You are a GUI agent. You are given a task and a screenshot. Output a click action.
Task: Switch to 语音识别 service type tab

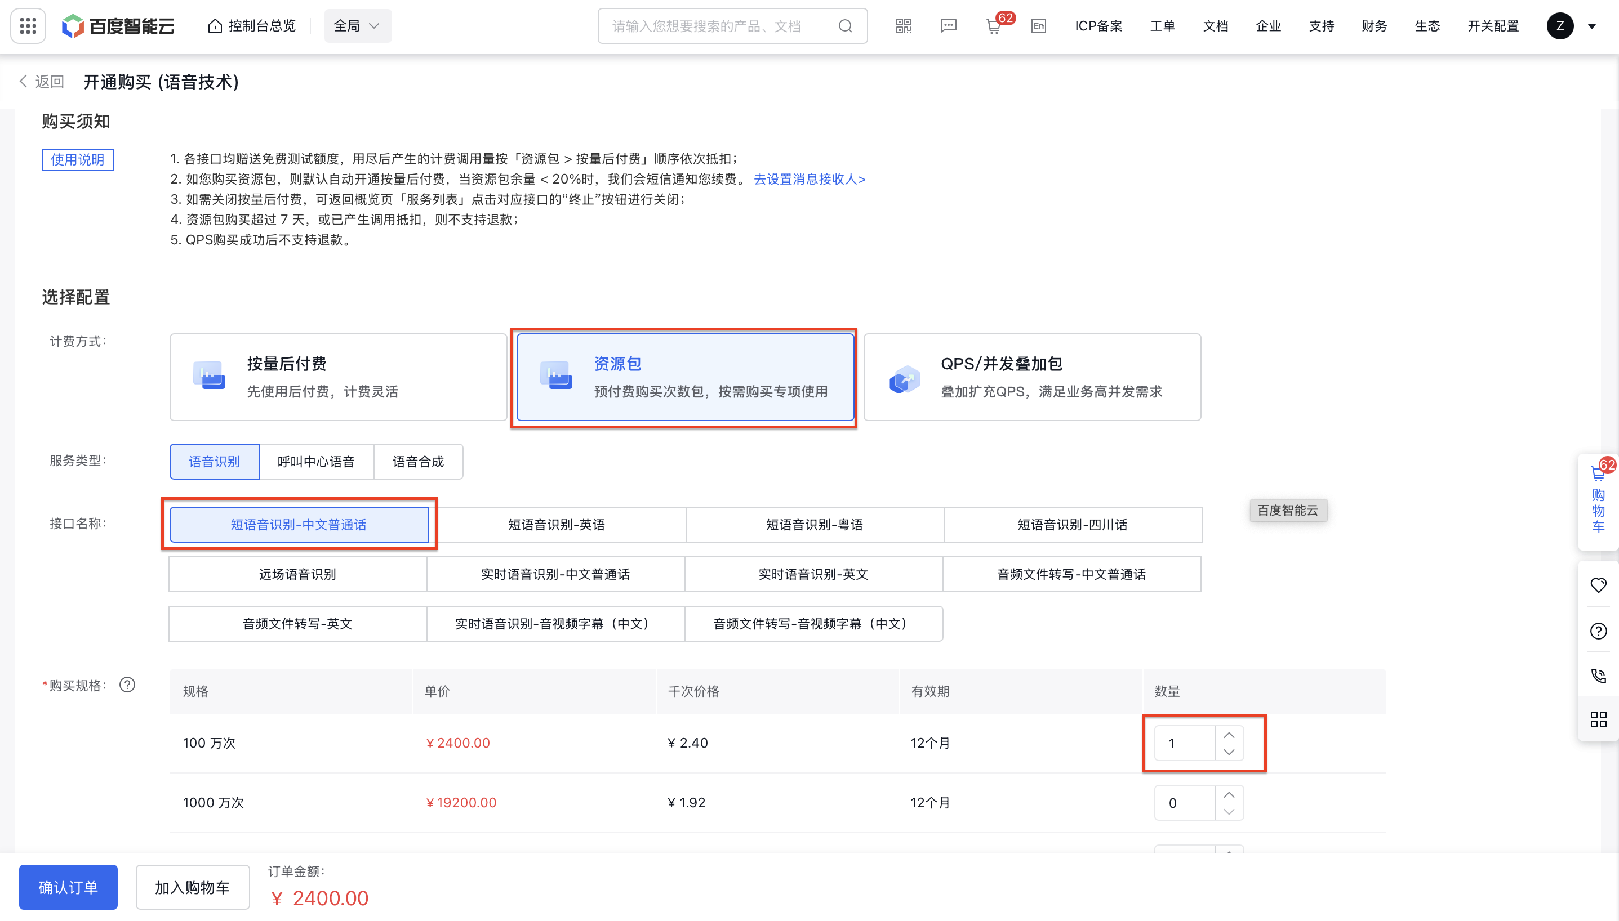[214, 462]
